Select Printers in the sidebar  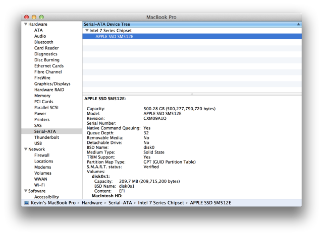pyautogui.click(x=42, y=120)
